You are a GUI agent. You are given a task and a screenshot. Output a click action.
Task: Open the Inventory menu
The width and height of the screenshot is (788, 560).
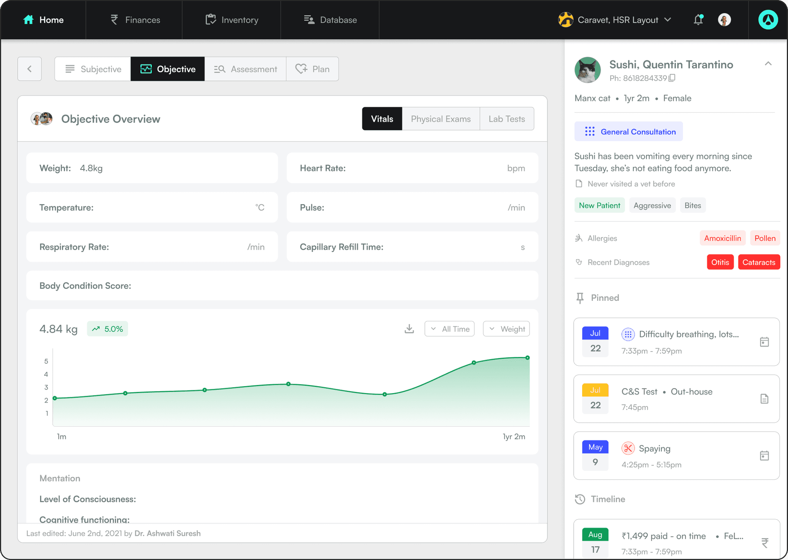(x=232, y=20)
